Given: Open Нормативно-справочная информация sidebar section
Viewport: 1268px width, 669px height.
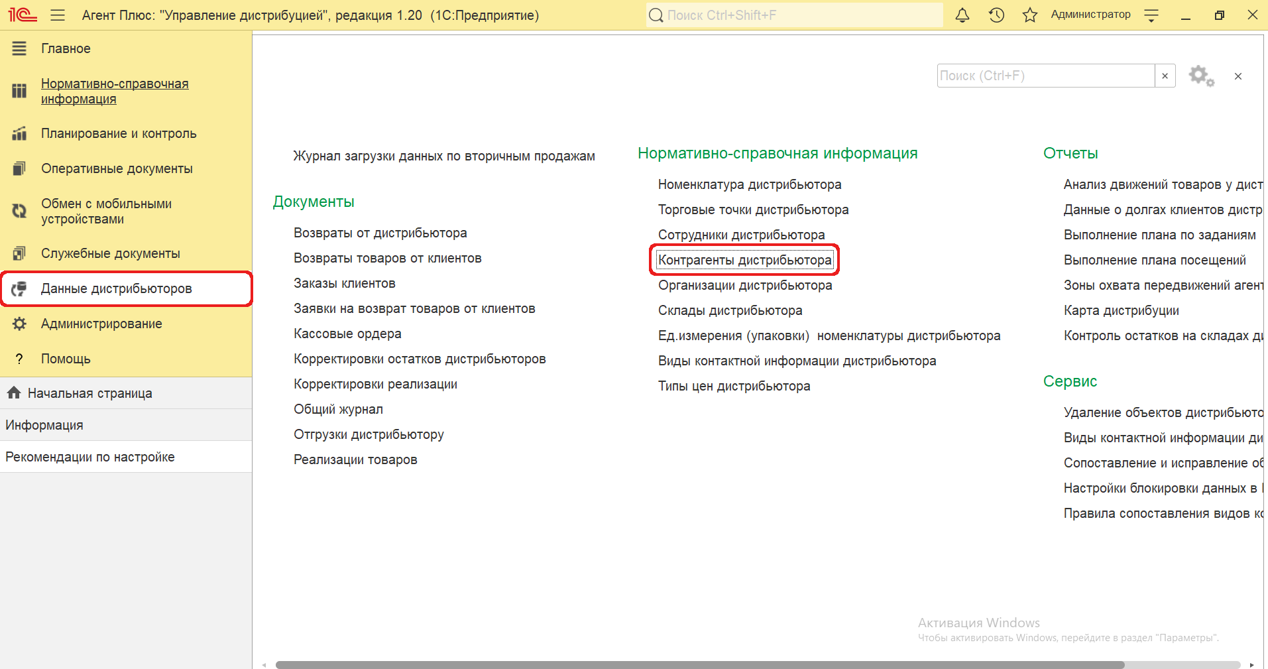Looking at the screenshot, I should (x=126, y=91).
